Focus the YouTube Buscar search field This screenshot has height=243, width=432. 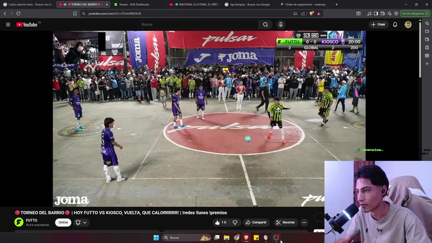point(198,24)
